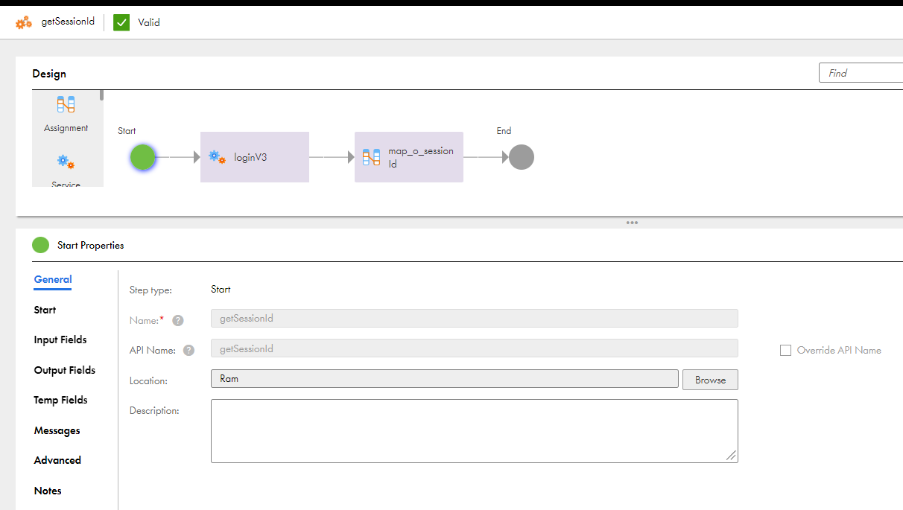Open the General properties tab
The image size is (903, 510).
[x=53, y=280]
